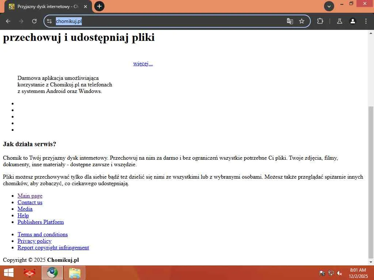Open the network tray icon
The image size is (374, 280).
[331, 273]
